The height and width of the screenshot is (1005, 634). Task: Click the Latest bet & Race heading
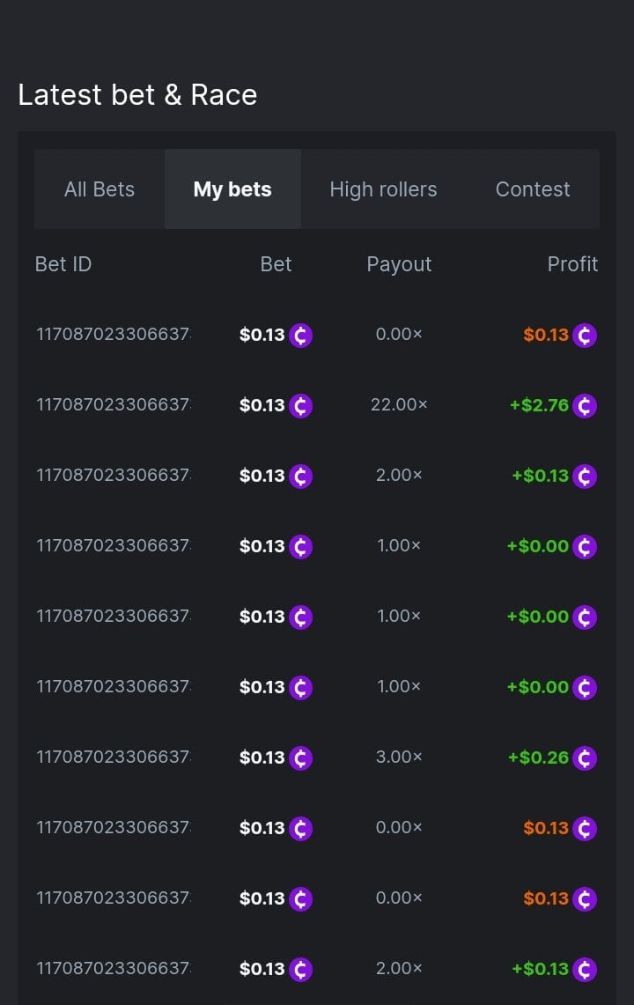point(137,95)
